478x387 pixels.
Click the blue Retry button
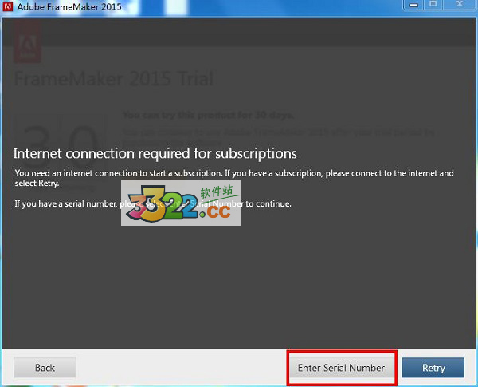pyautogui.click(x=433, y=368)
